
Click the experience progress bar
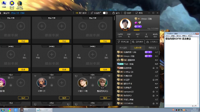point(146,30)
